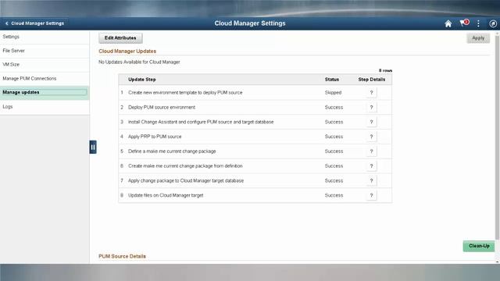Screen dimensions: 500x281
Task: View step details for Apply change package
Action: (x=371, y=180)
